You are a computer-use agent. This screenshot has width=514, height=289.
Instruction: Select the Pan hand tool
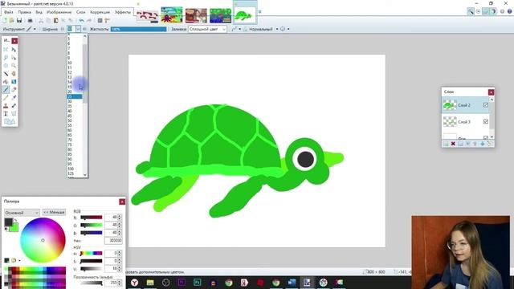14,74
